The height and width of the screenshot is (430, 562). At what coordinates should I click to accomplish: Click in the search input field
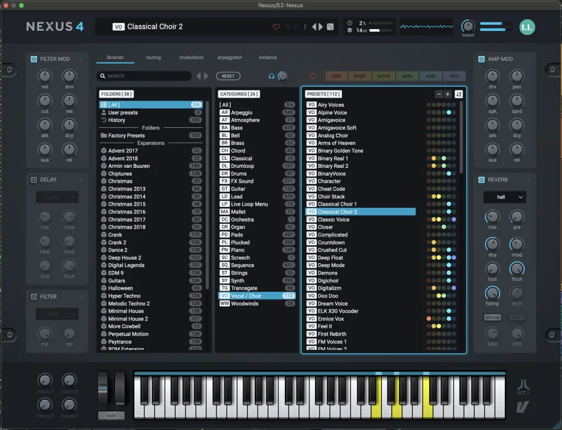(x=143, y=76)
